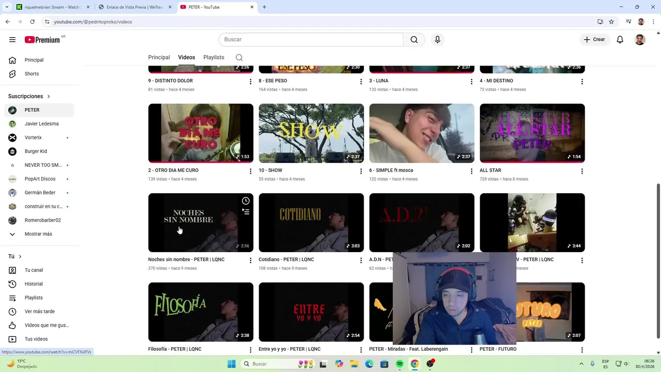Play the A.D.N video thumbnail
The width and height of the screenshot is (661, 372).
pyautogui.click(x=422, y=223)
